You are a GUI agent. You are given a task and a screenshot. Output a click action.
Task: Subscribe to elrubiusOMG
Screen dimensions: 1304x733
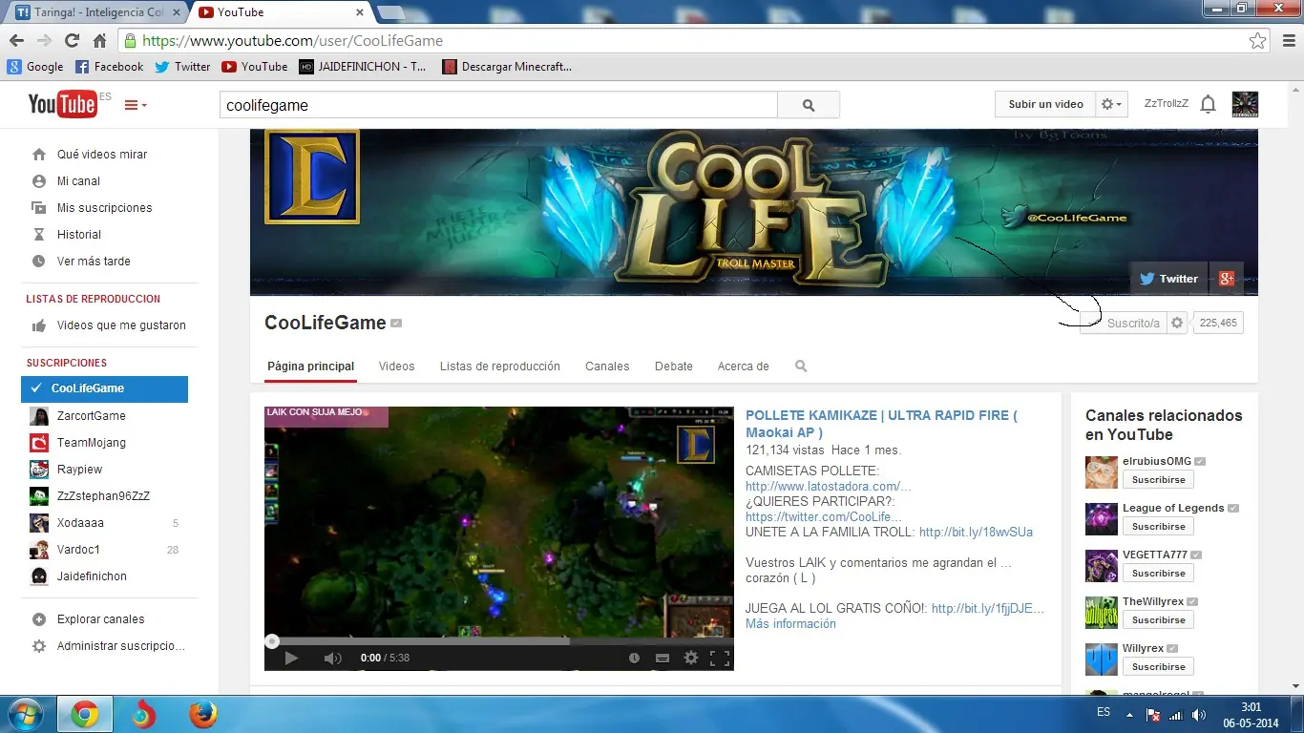click(x=1158, y=479)
